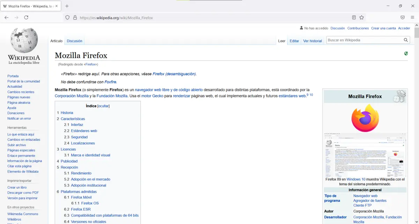
Task: Hide the Índice table of contents
Action: [x=103, y=106]
